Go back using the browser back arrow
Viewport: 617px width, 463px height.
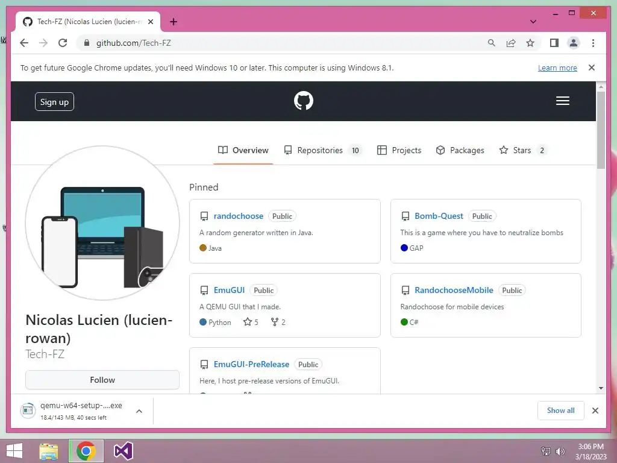coord(24,43)
